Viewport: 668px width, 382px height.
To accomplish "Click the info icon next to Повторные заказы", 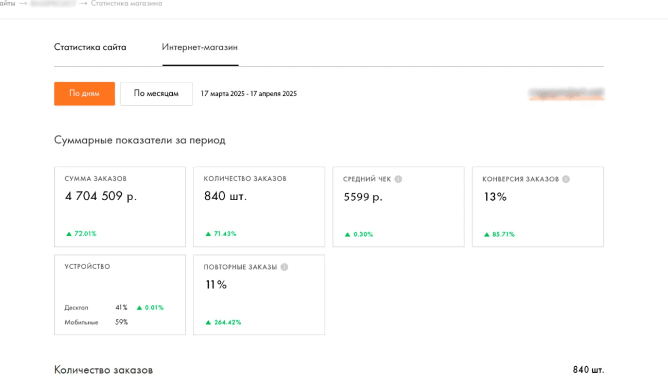I will tap(284, 267).
